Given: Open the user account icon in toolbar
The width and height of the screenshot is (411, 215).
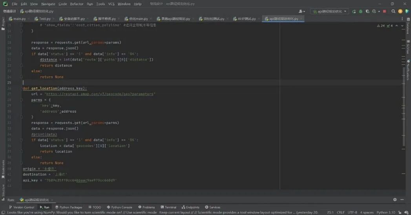Looking at the screenshot, I should pyautogui.click(x=302, y=11).
